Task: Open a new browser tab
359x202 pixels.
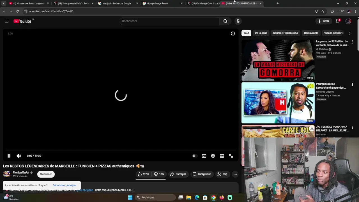Action: (x=278, y=3)
